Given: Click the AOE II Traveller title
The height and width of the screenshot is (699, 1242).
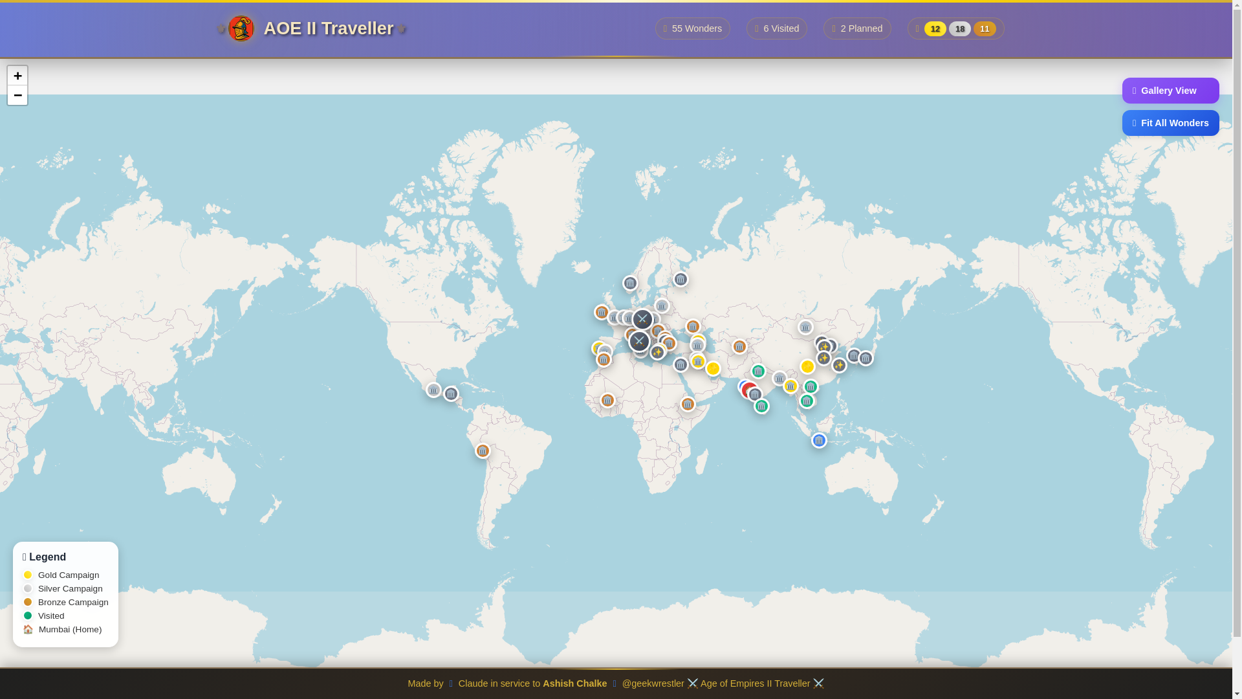Looking at the screenshot, I should [328, 28].
